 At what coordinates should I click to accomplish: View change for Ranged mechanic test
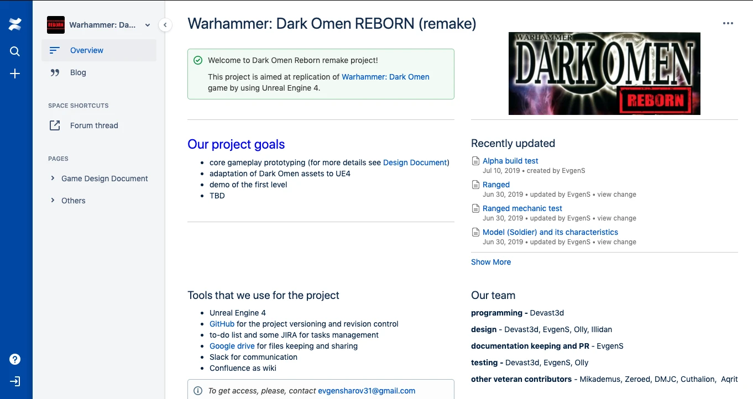(x=616, y=218)
